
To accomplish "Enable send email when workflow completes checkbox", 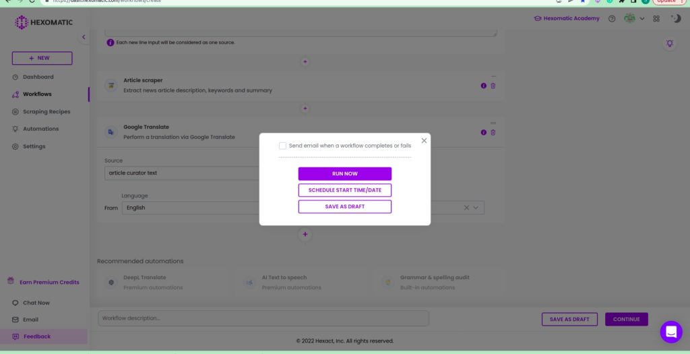I will tap(282, 146).
